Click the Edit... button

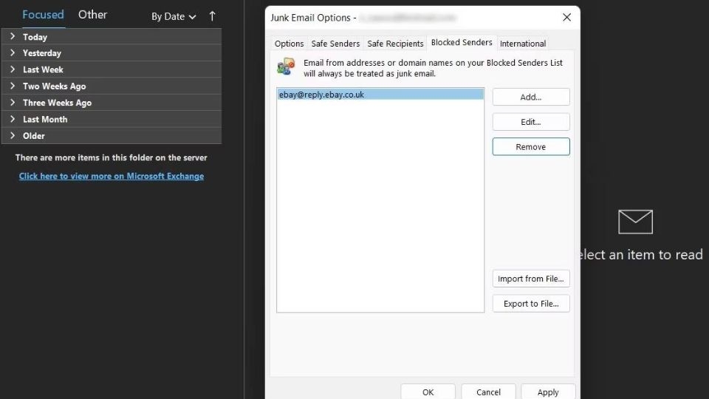pyautogui.click(x=531, y=122)
